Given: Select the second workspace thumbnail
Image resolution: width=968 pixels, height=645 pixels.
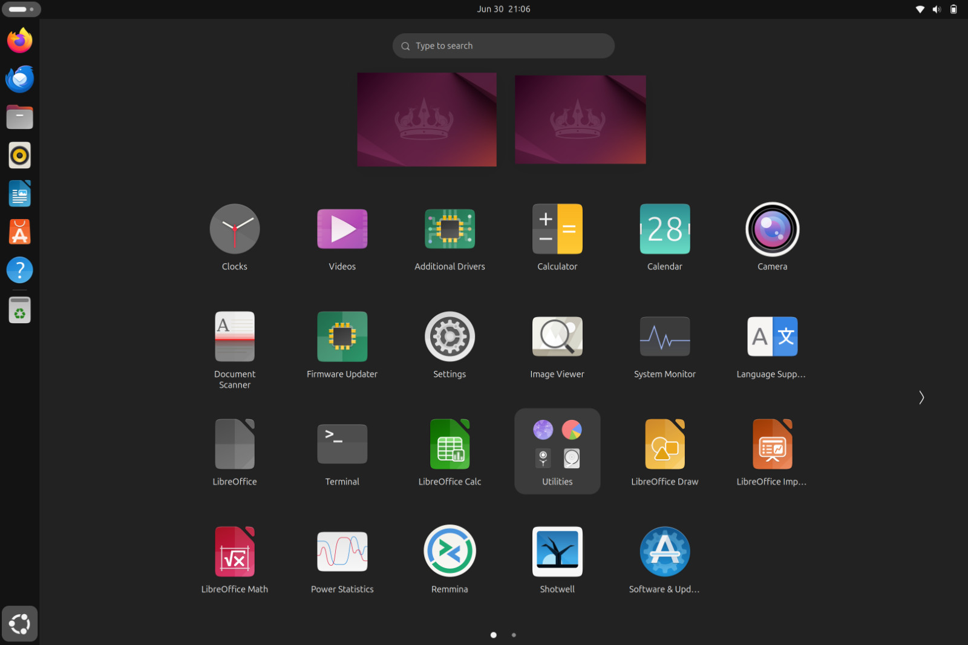Looking at the screenshot, I should tap(580, 119).
